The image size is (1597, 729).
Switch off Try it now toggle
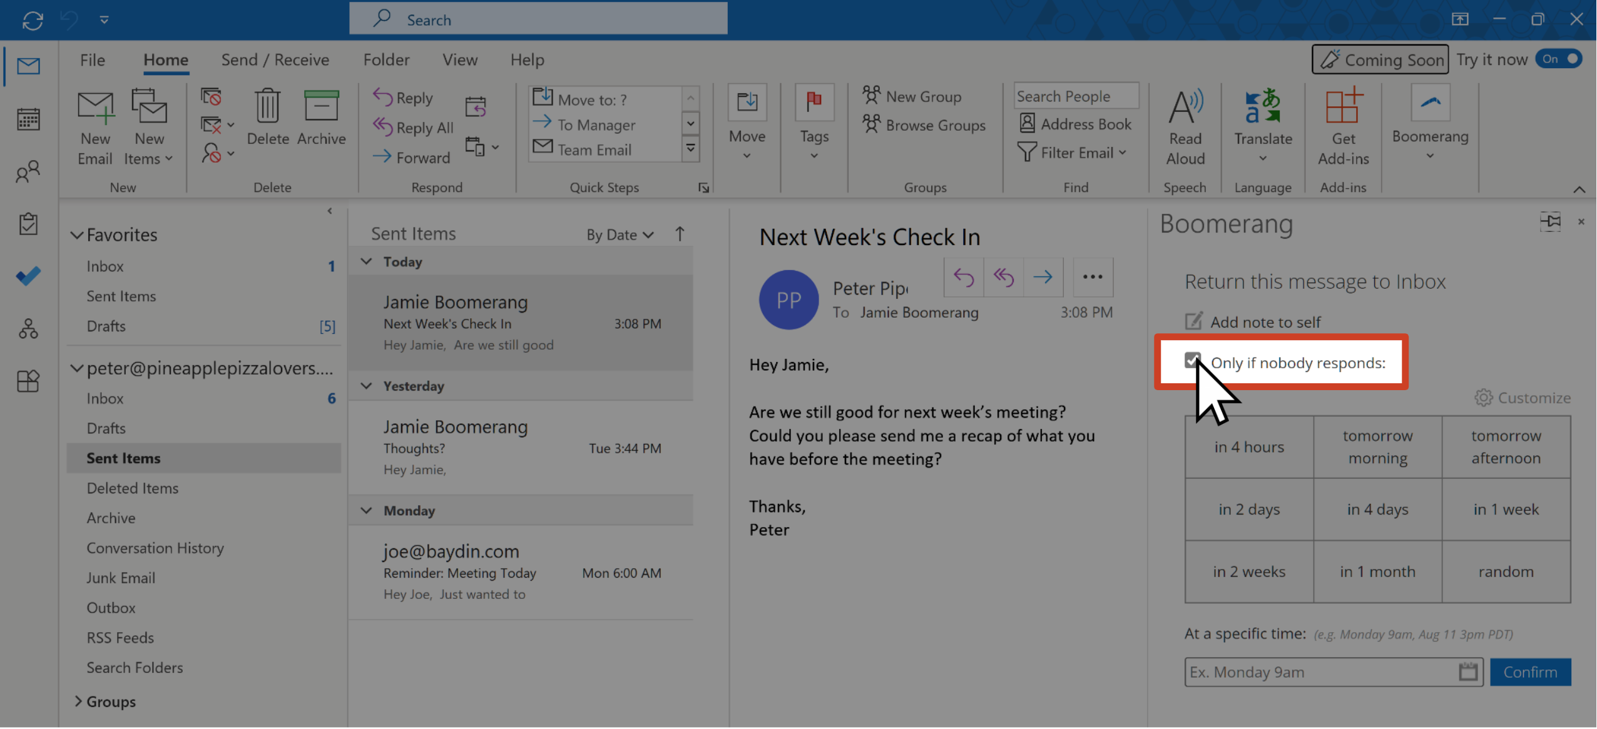1558,59
